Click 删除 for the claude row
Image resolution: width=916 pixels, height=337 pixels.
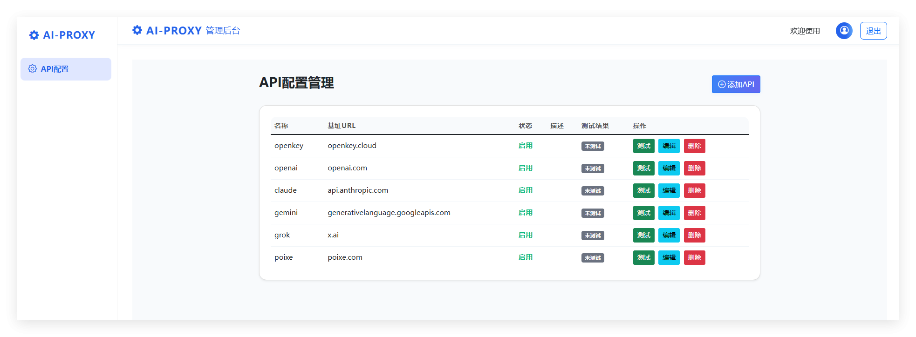pyautogui.click(x=694, y=190)
